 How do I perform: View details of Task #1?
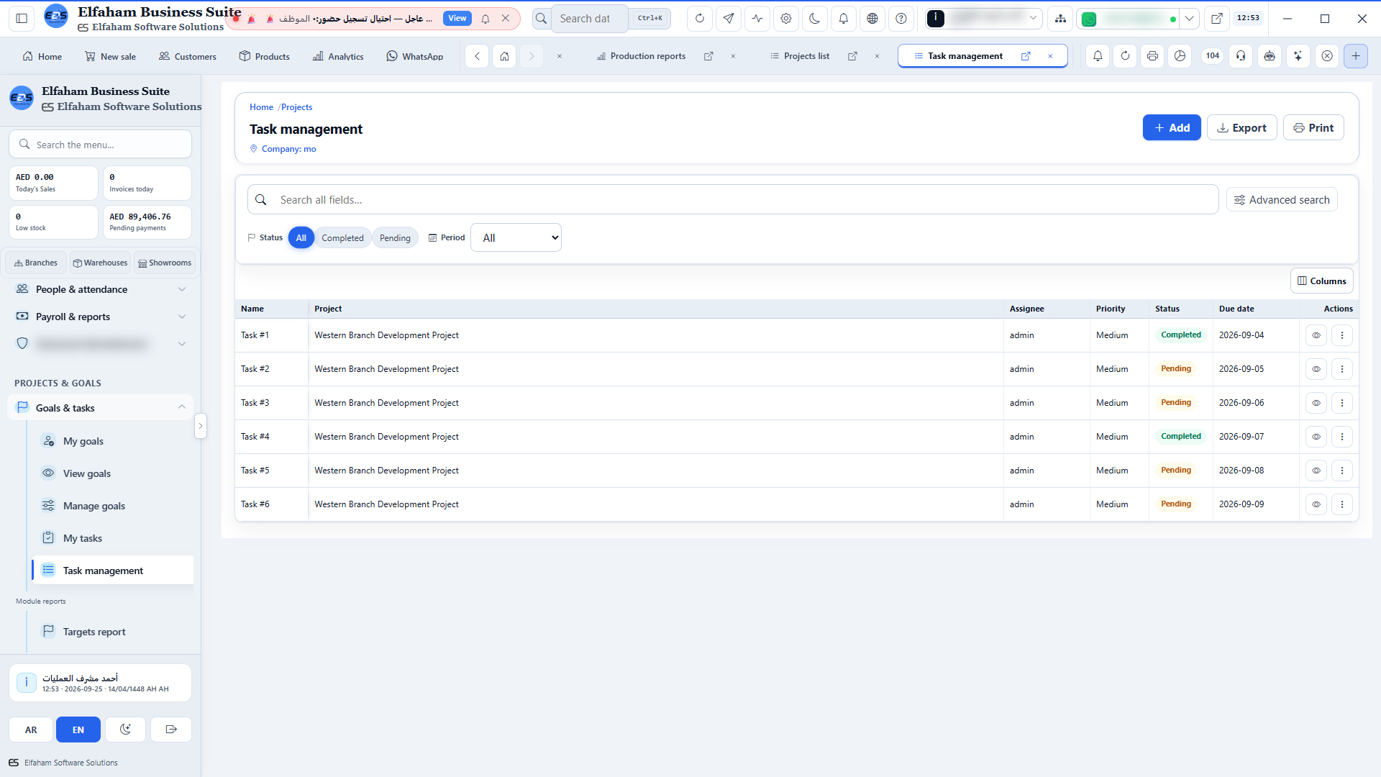pyautogui.click(x=1316, y=335)
